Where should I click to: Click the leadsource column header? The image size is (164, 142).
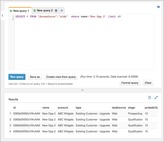coord(119,108)
